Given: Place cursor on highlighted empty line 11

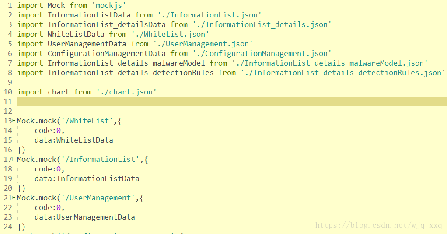Looking at the screenshot, I should click(232, 101).
